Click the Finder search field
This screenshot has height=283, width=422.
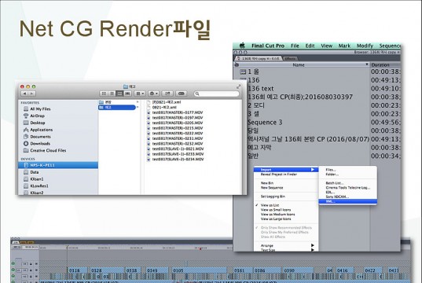[216, 94]
